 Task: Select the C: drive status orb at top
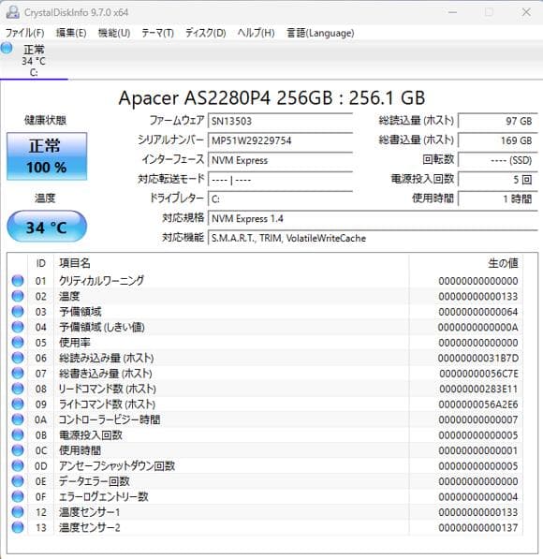pos(7,48)
